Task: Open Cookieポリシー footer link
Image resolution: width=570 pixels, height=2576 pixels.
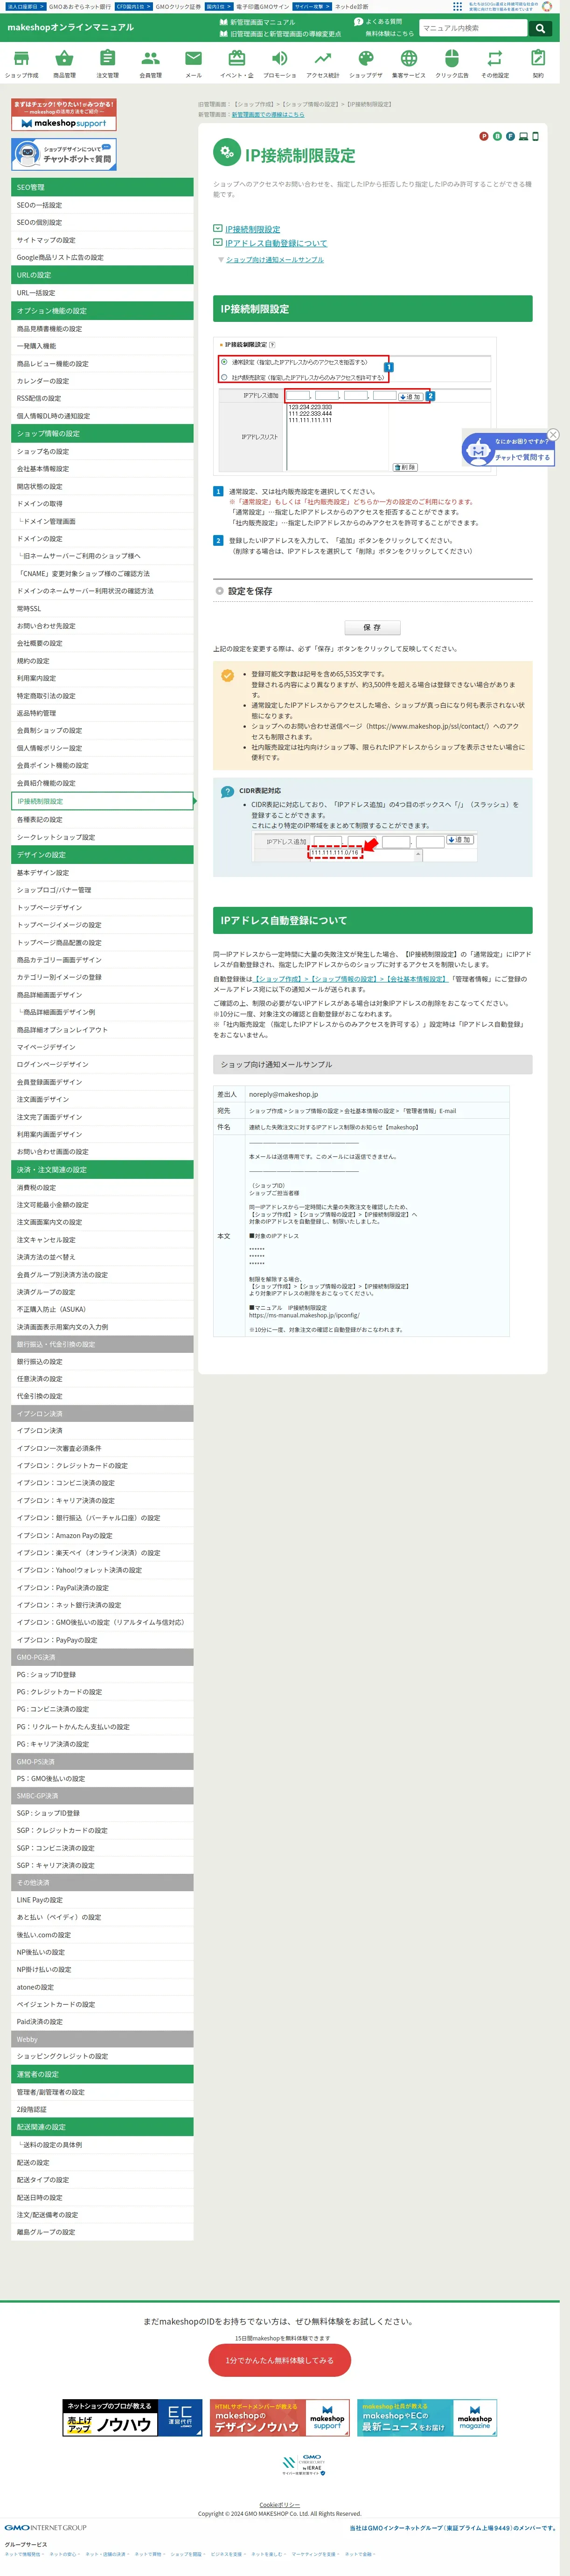Action: (280, 2505)
